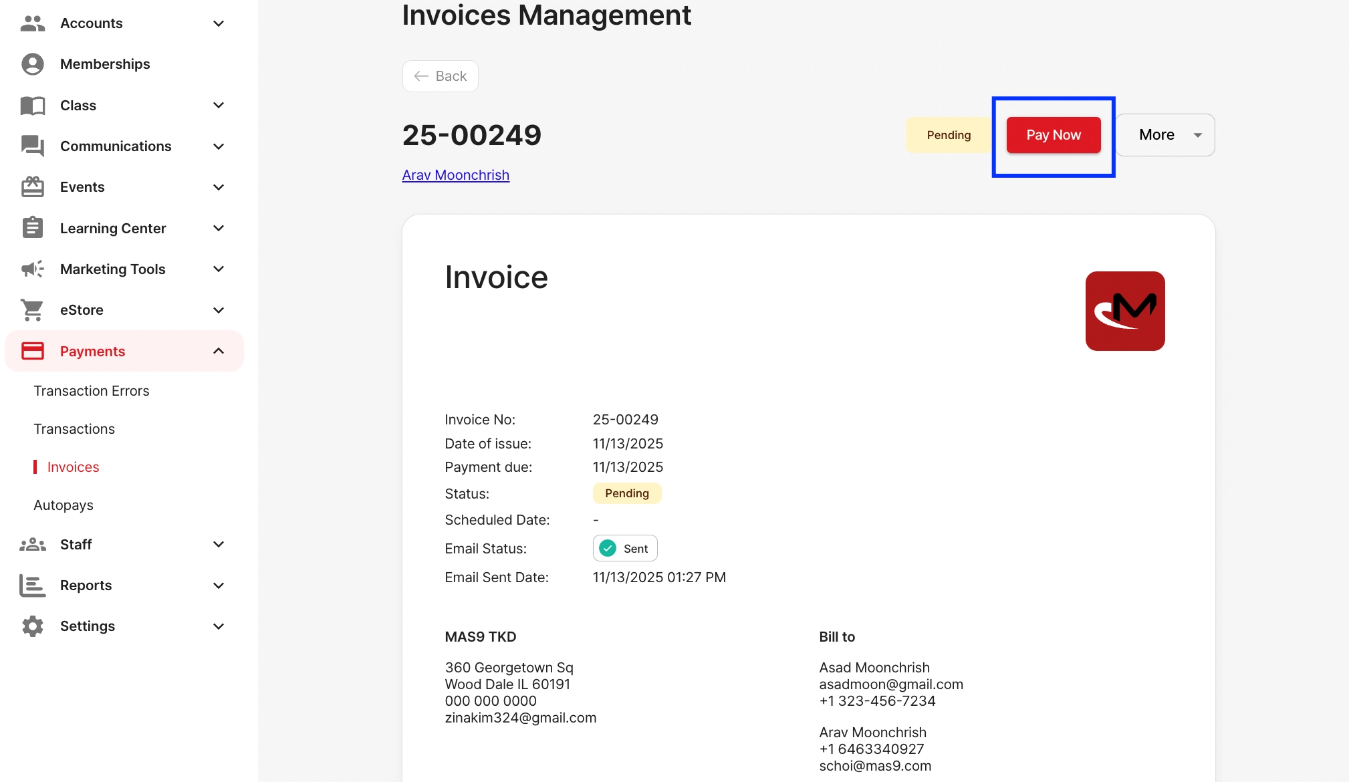The width and height of the screenshot is (1349, 782).
Task: Click the Accounts people icon
Action: tap(32, 23)
